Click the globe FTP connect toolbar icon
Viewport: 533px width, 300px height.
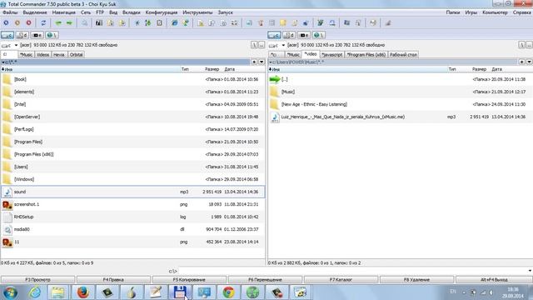pos(174,22)
